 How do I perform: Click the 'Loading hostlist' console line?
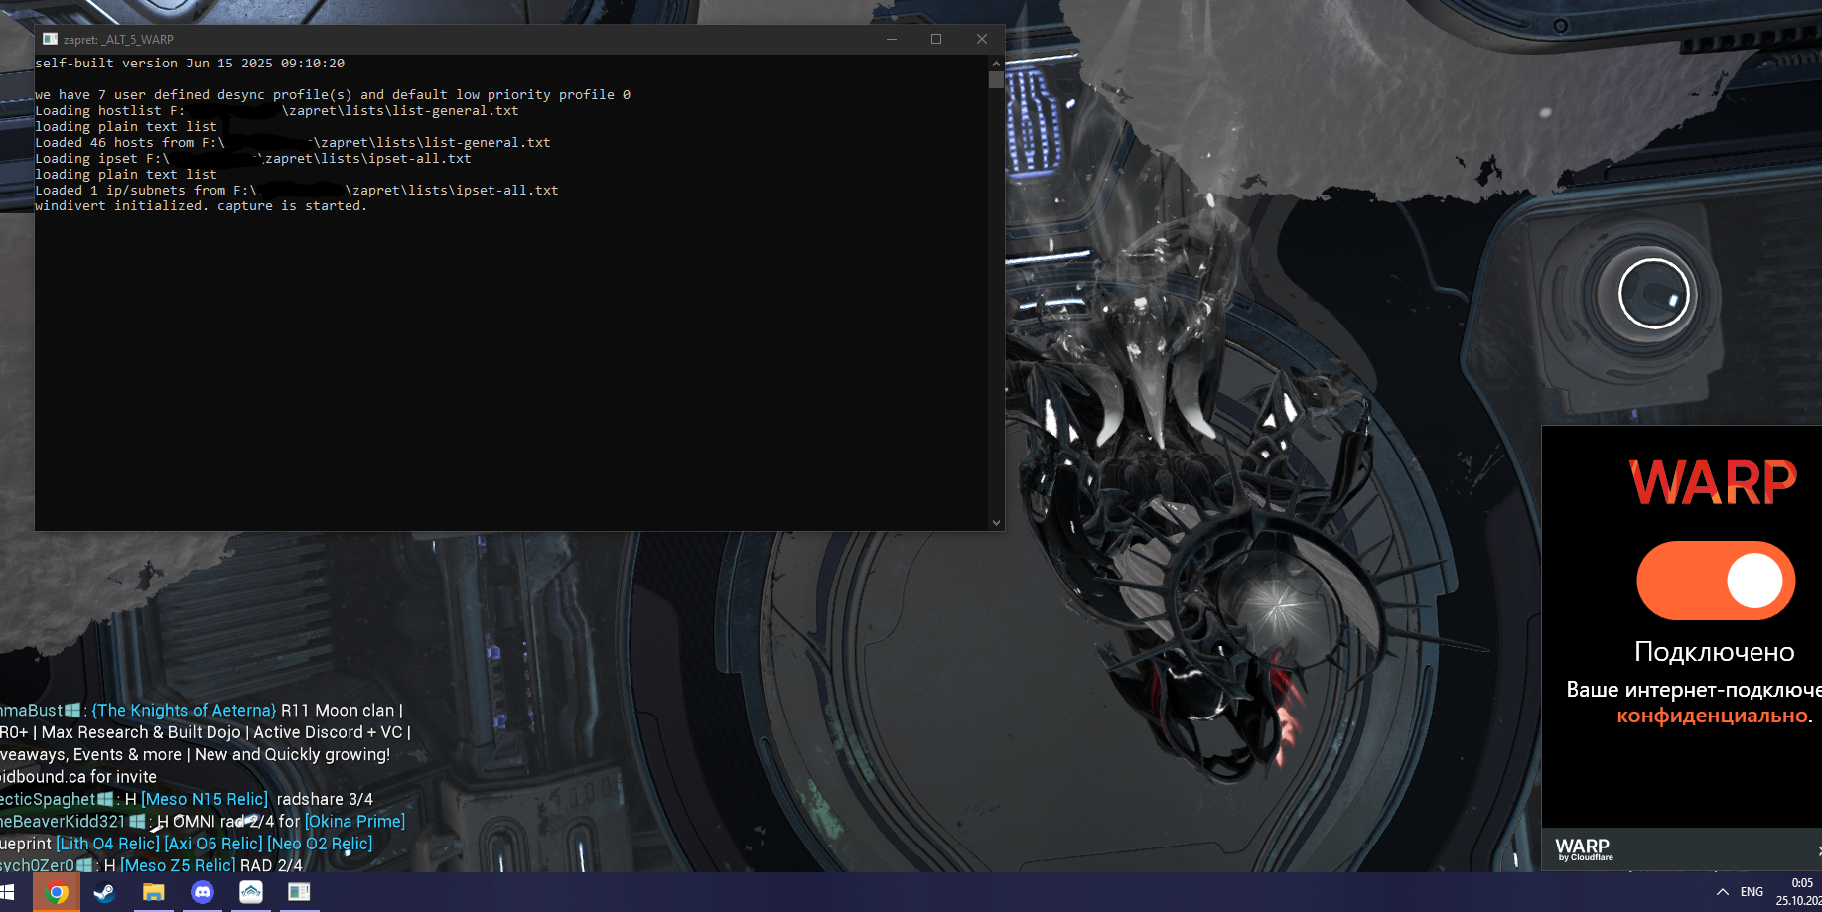pos(277,111)
